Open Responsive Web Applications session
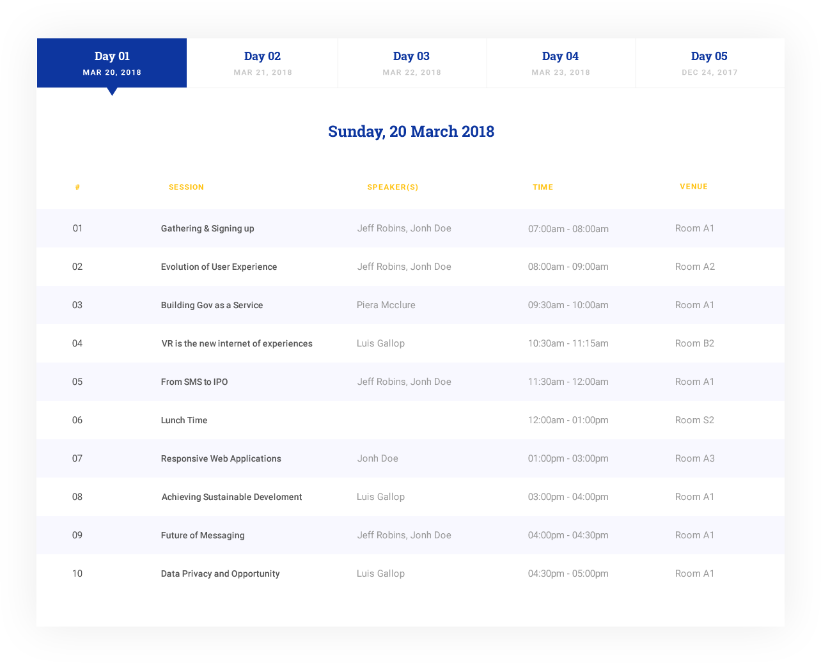This screenshot has width=821, height=663. point(221,458)
